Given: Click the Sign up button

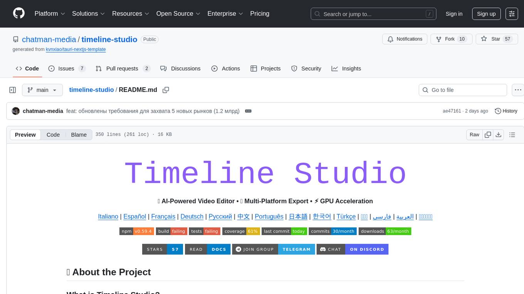Looking at the screenshot, I should coord(486,14).
